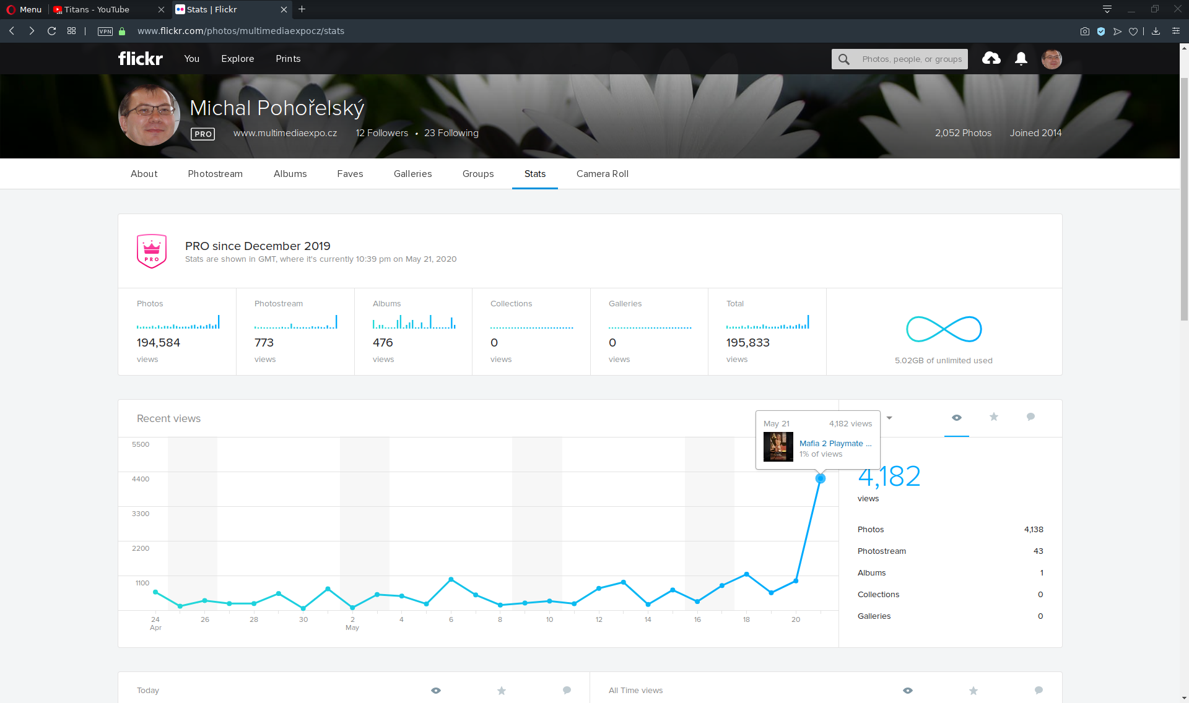This screenshot has height=703, width=1189.
Task: Switch to the Photostream tab
Action: (215, 174)
